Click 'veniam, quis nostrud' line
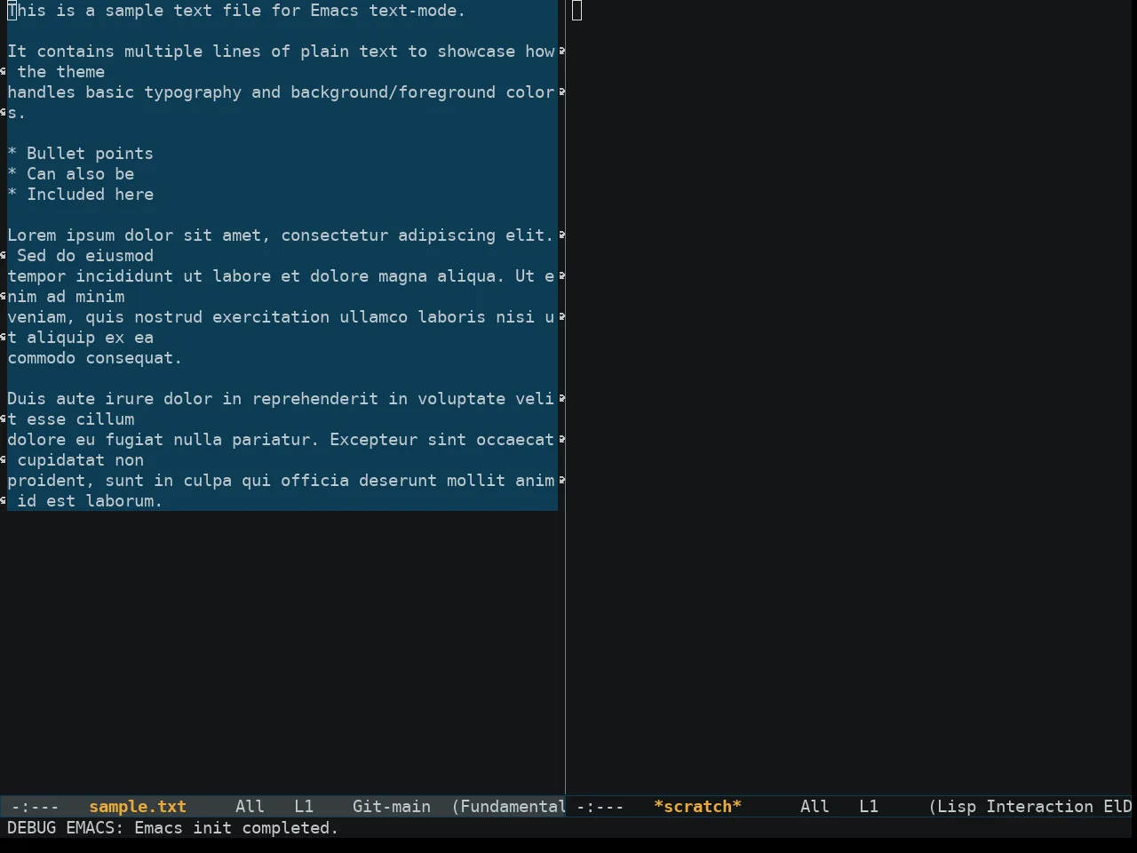The height and width of the screenshot is (853, 1137). click(x=281, y=317)
